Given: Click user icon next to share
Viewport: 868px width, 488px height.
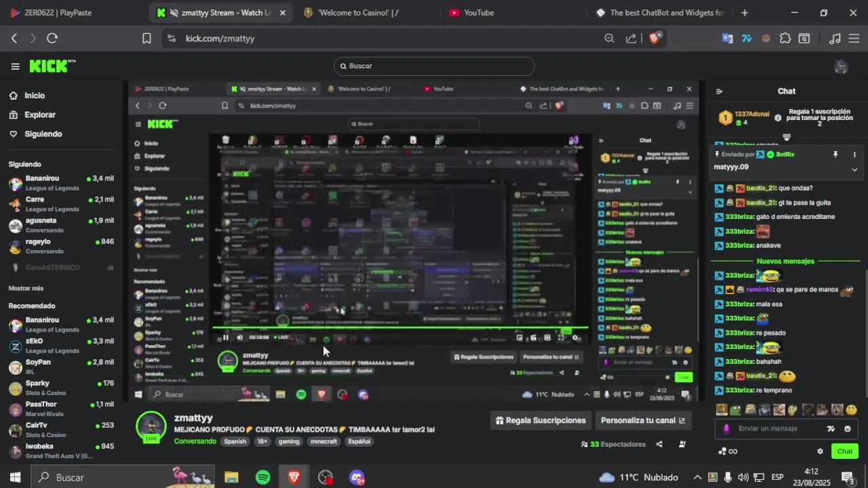Looking at the screenshot, I should 682,445.
